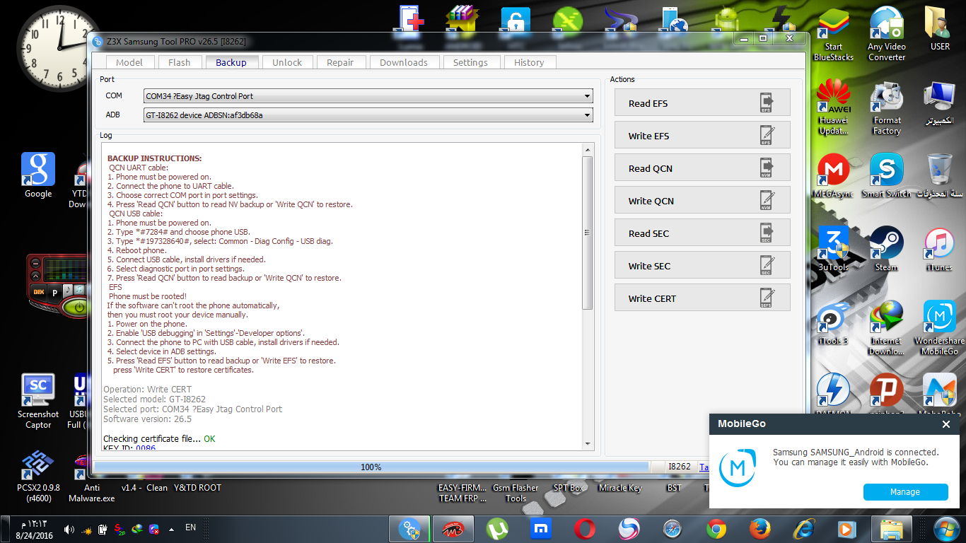Open the Computer desktop icon with Arabic label

pos(940,103)
